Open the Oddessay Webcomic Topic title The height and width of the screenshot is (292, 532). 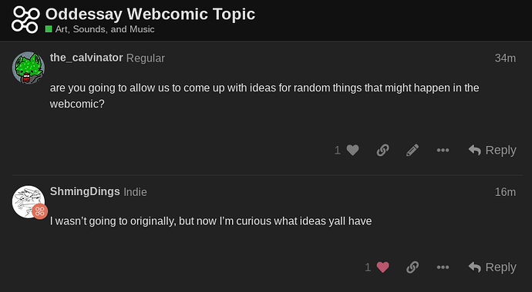click(150, 14)
